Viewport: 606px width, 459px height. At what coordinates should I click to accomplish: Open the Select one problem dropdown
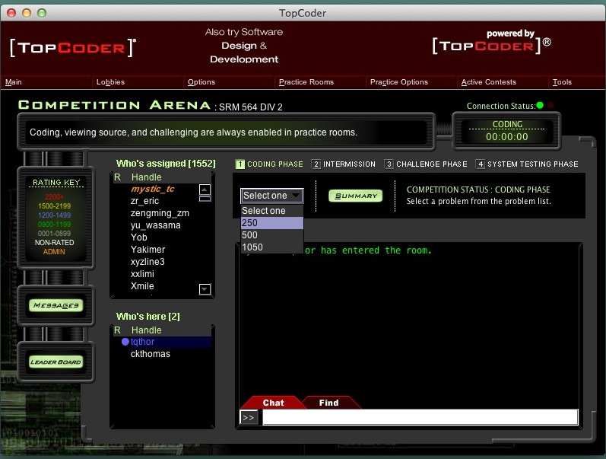pyautogui.click(x=271, y=196)
